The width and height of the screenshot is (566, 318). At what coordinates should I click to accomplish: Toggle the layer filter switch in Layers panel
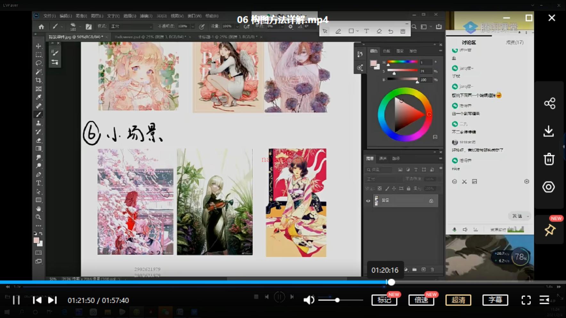441,168
